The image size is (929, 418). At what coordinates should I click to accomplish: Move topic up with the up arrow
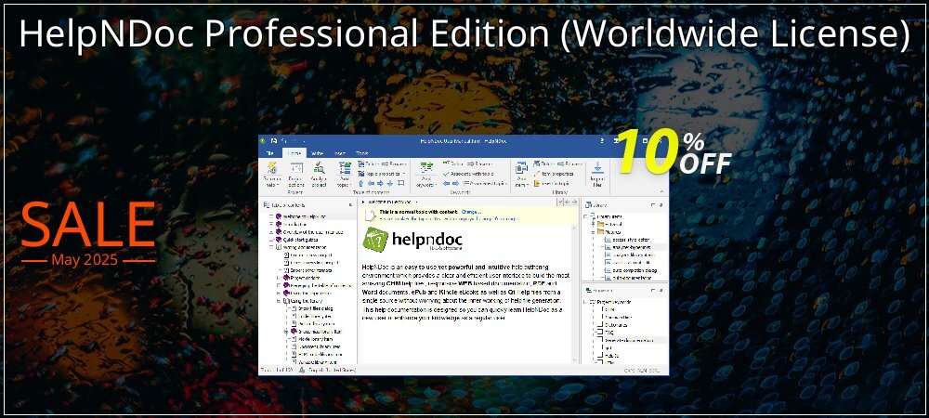pyautogui.click(x=360, y=184)
